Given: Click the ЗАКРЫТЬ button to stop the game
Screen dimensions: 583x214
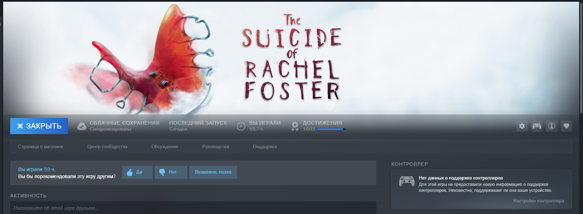Looking at the screenshot, I should coord(39,126).
